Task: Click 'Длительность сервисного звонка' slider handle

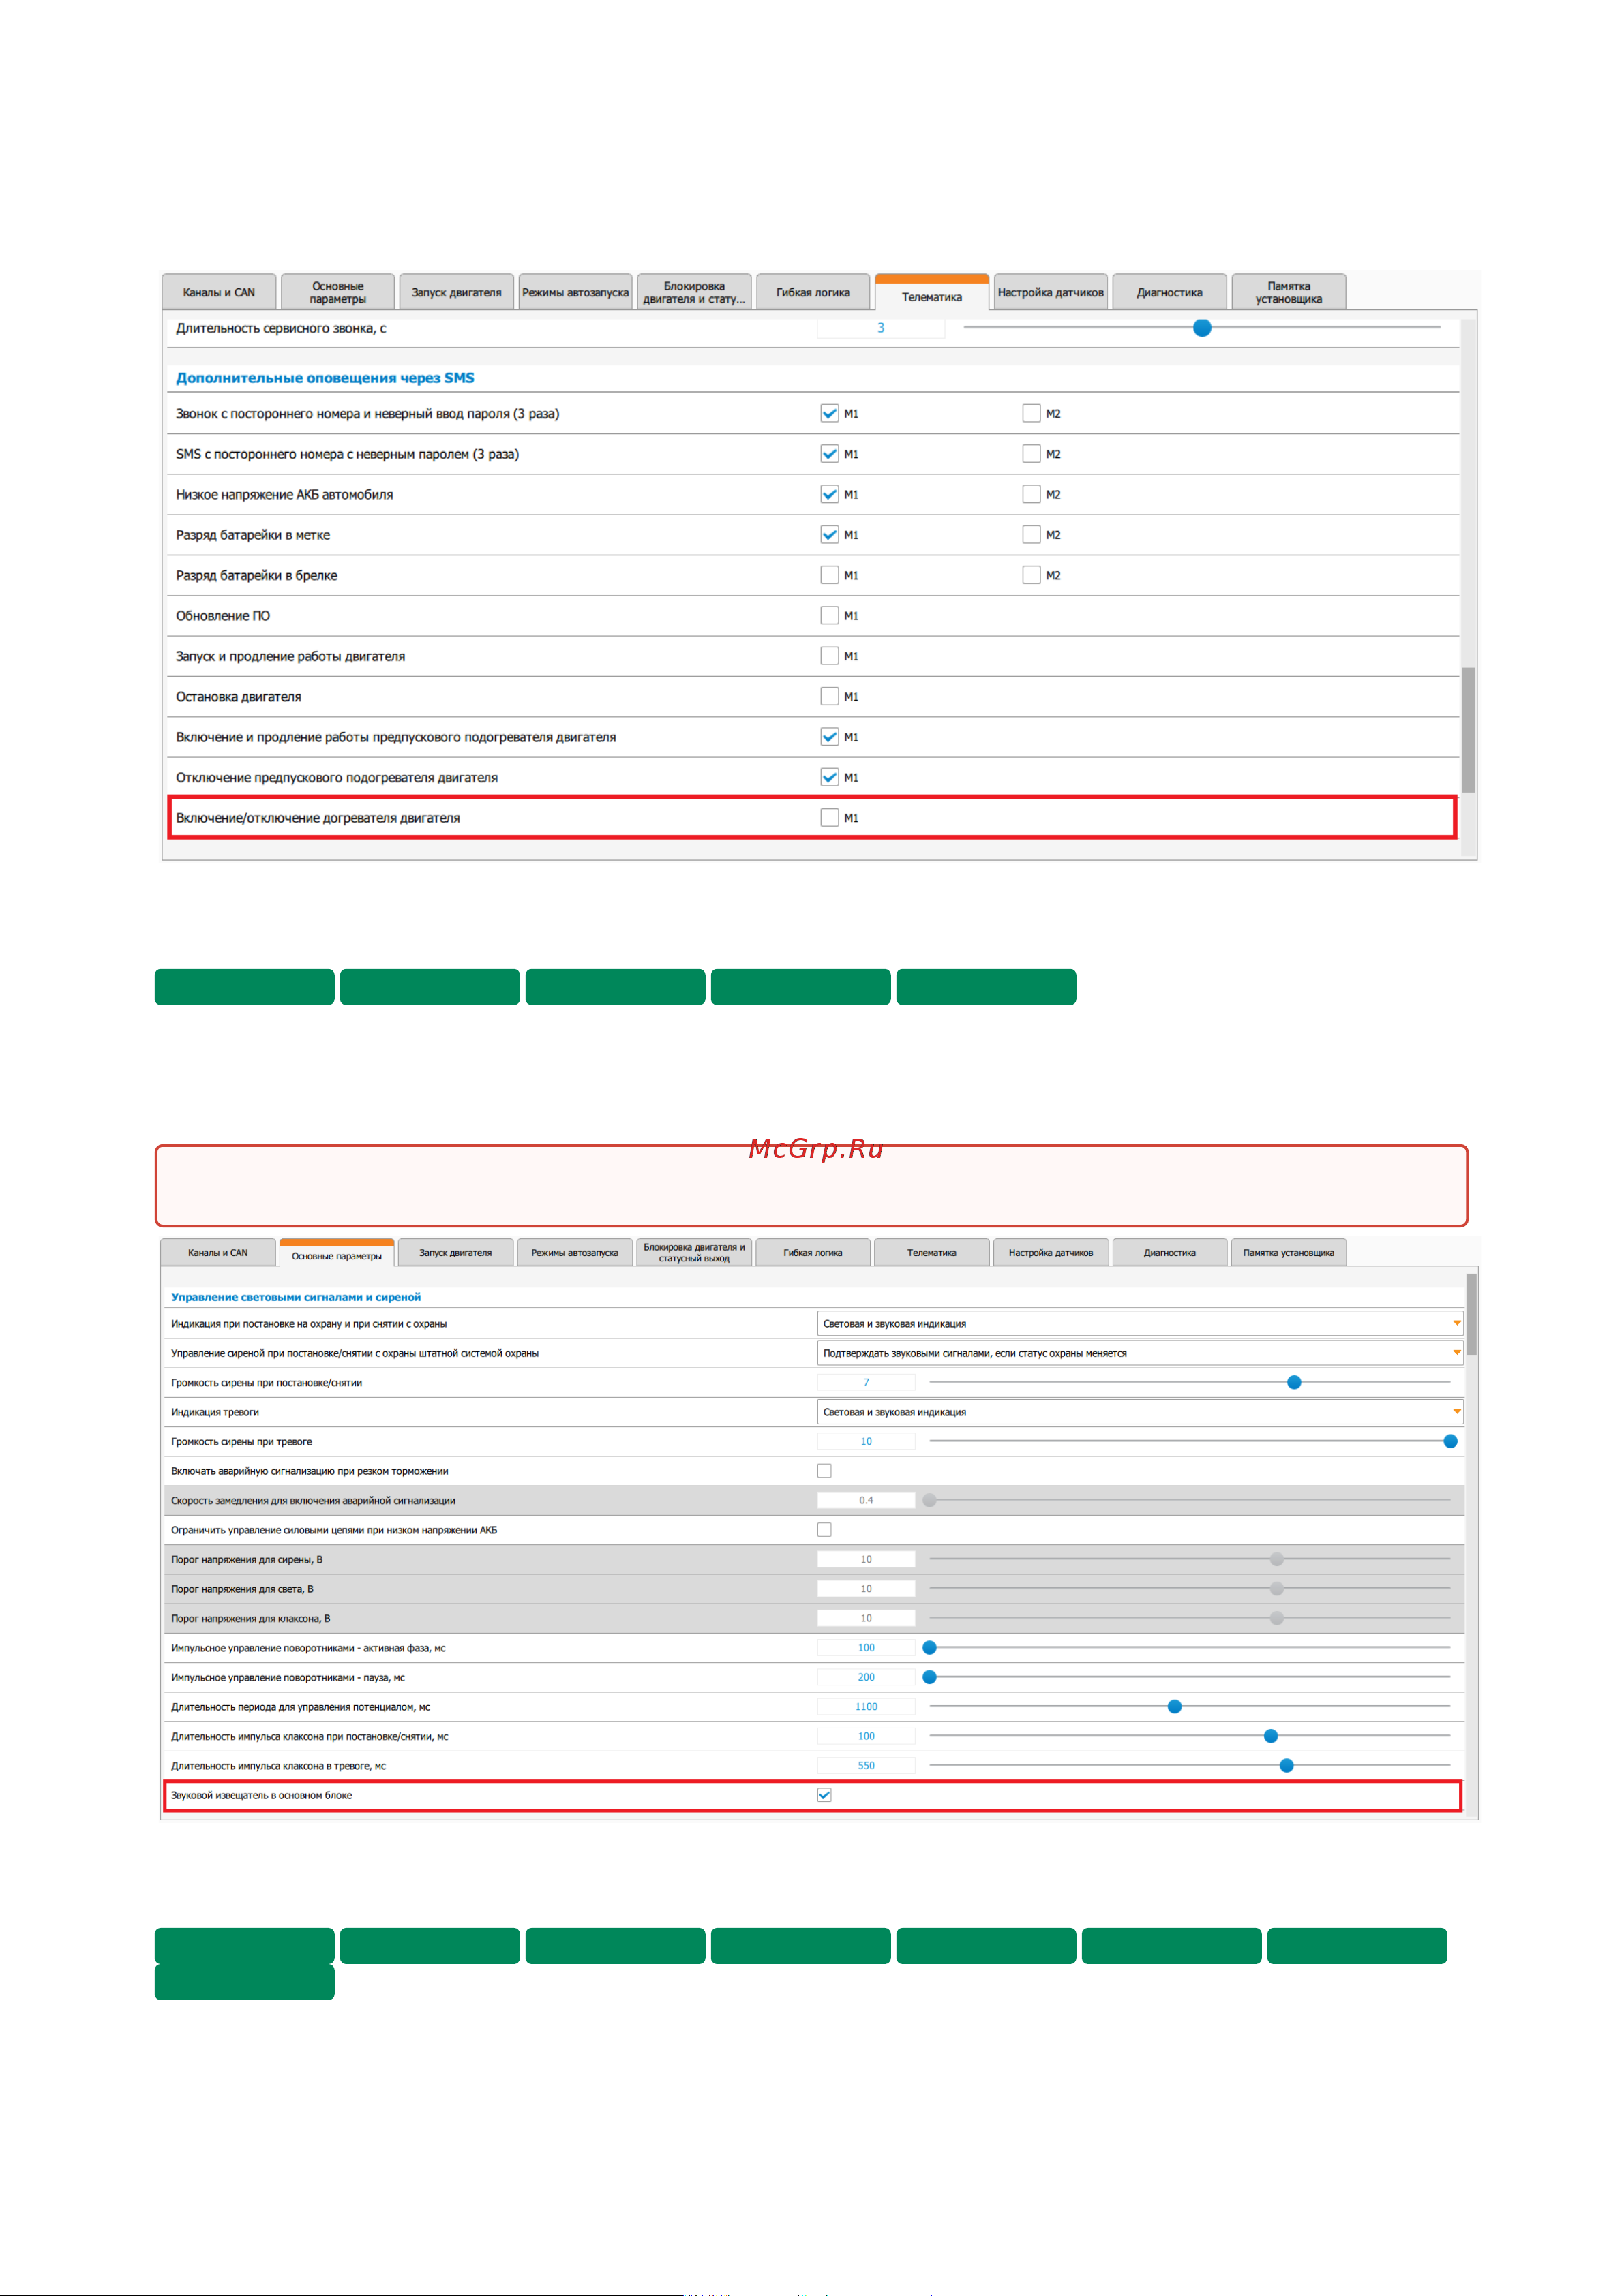Action: [1203, 328]
